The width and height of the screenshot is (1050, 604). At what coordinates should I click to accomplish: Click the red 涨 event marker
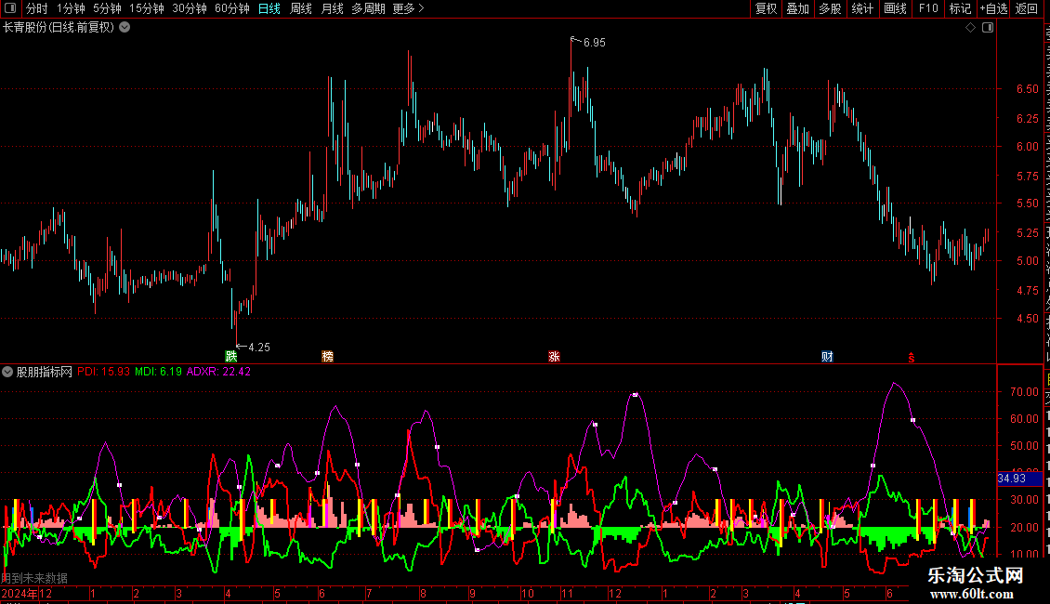(554, 356)
